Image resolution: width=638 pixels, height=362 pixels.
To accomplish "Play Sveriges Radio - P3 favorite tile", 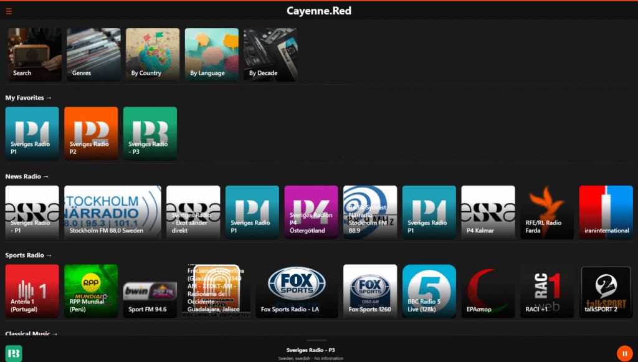I will click(x=150, y=133).
